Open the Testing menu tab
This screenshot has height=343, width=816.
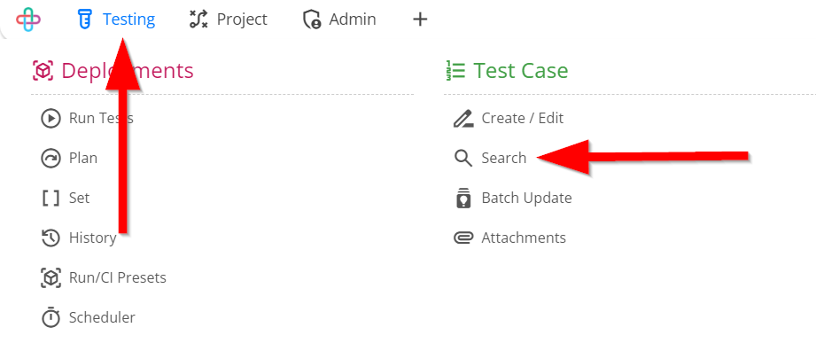click(x=116, y=19)
